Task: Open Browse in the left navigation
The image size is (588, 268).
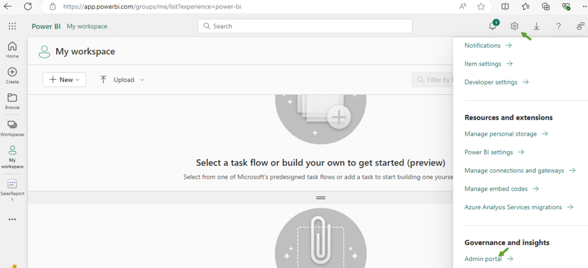Action: tap(12, 101)
